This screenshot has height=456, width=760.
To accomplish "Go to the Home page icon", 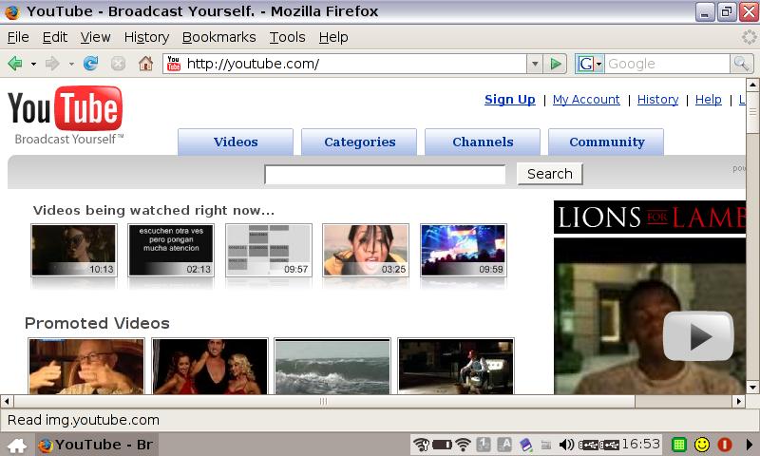I will tap(145, 64).
